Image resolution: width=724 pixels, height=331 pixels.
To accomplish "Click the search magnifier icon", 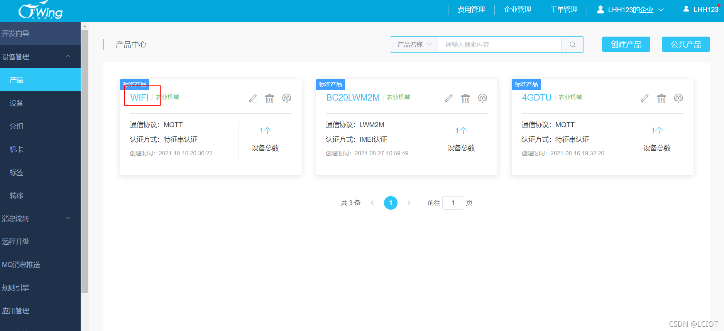I will pyautogui.click(x=572, y=44).
